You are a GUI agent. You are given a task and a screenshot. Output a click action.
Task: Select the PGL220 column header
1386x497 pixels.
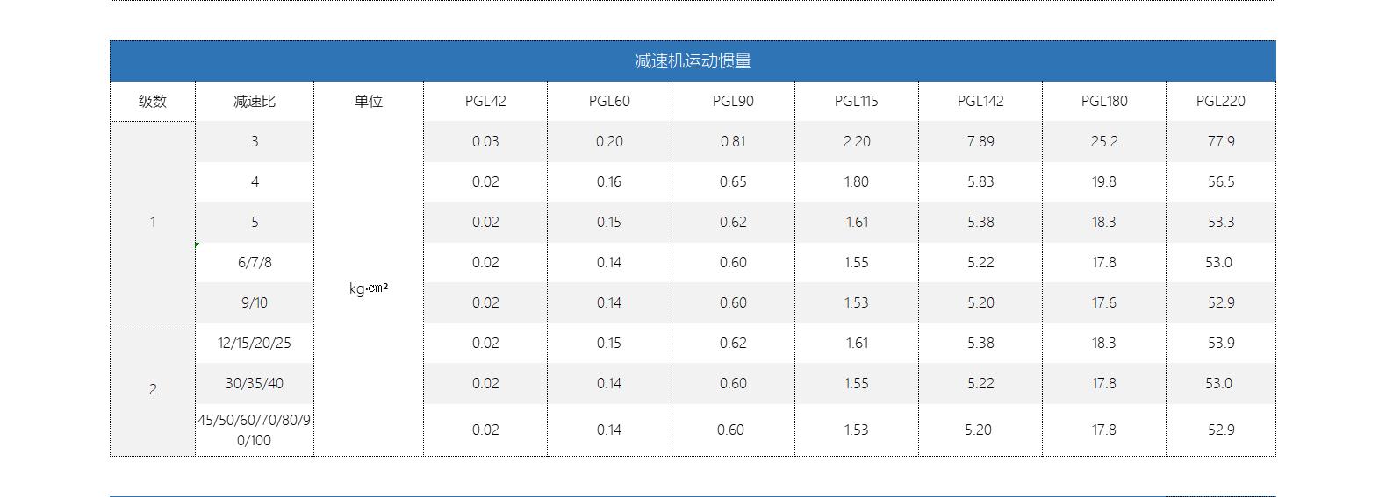[x=1221, y=101]
